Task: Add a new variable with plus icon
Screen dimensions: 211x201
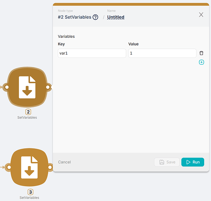Action: tap(201, 62)
